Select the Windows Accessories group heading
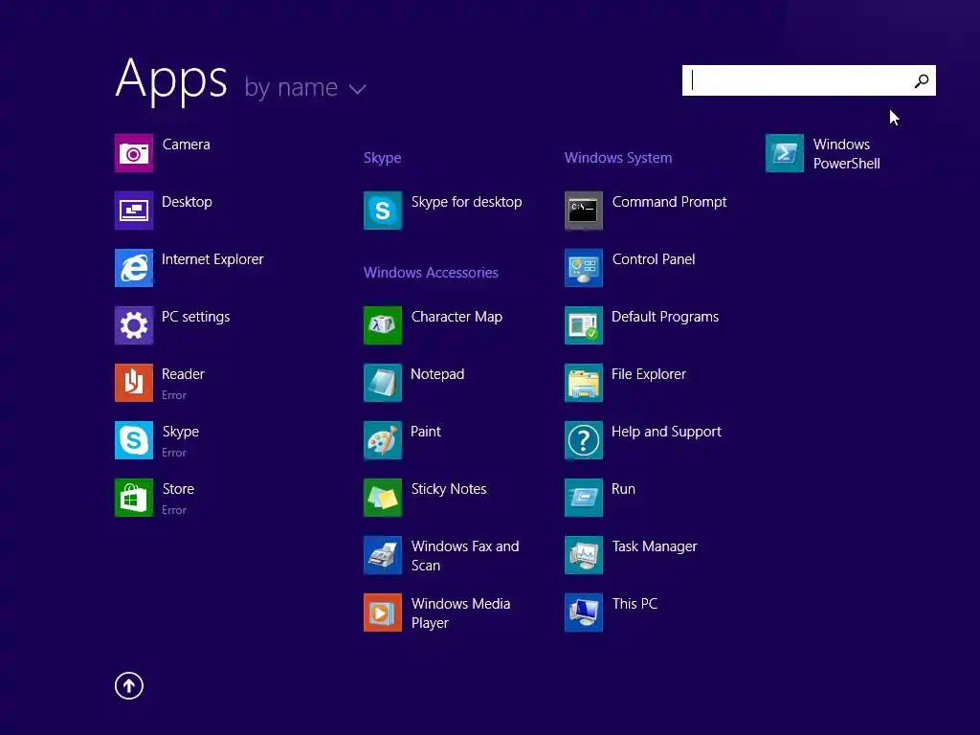Viewport: 980px width, 735px height. tap(431, 273)
